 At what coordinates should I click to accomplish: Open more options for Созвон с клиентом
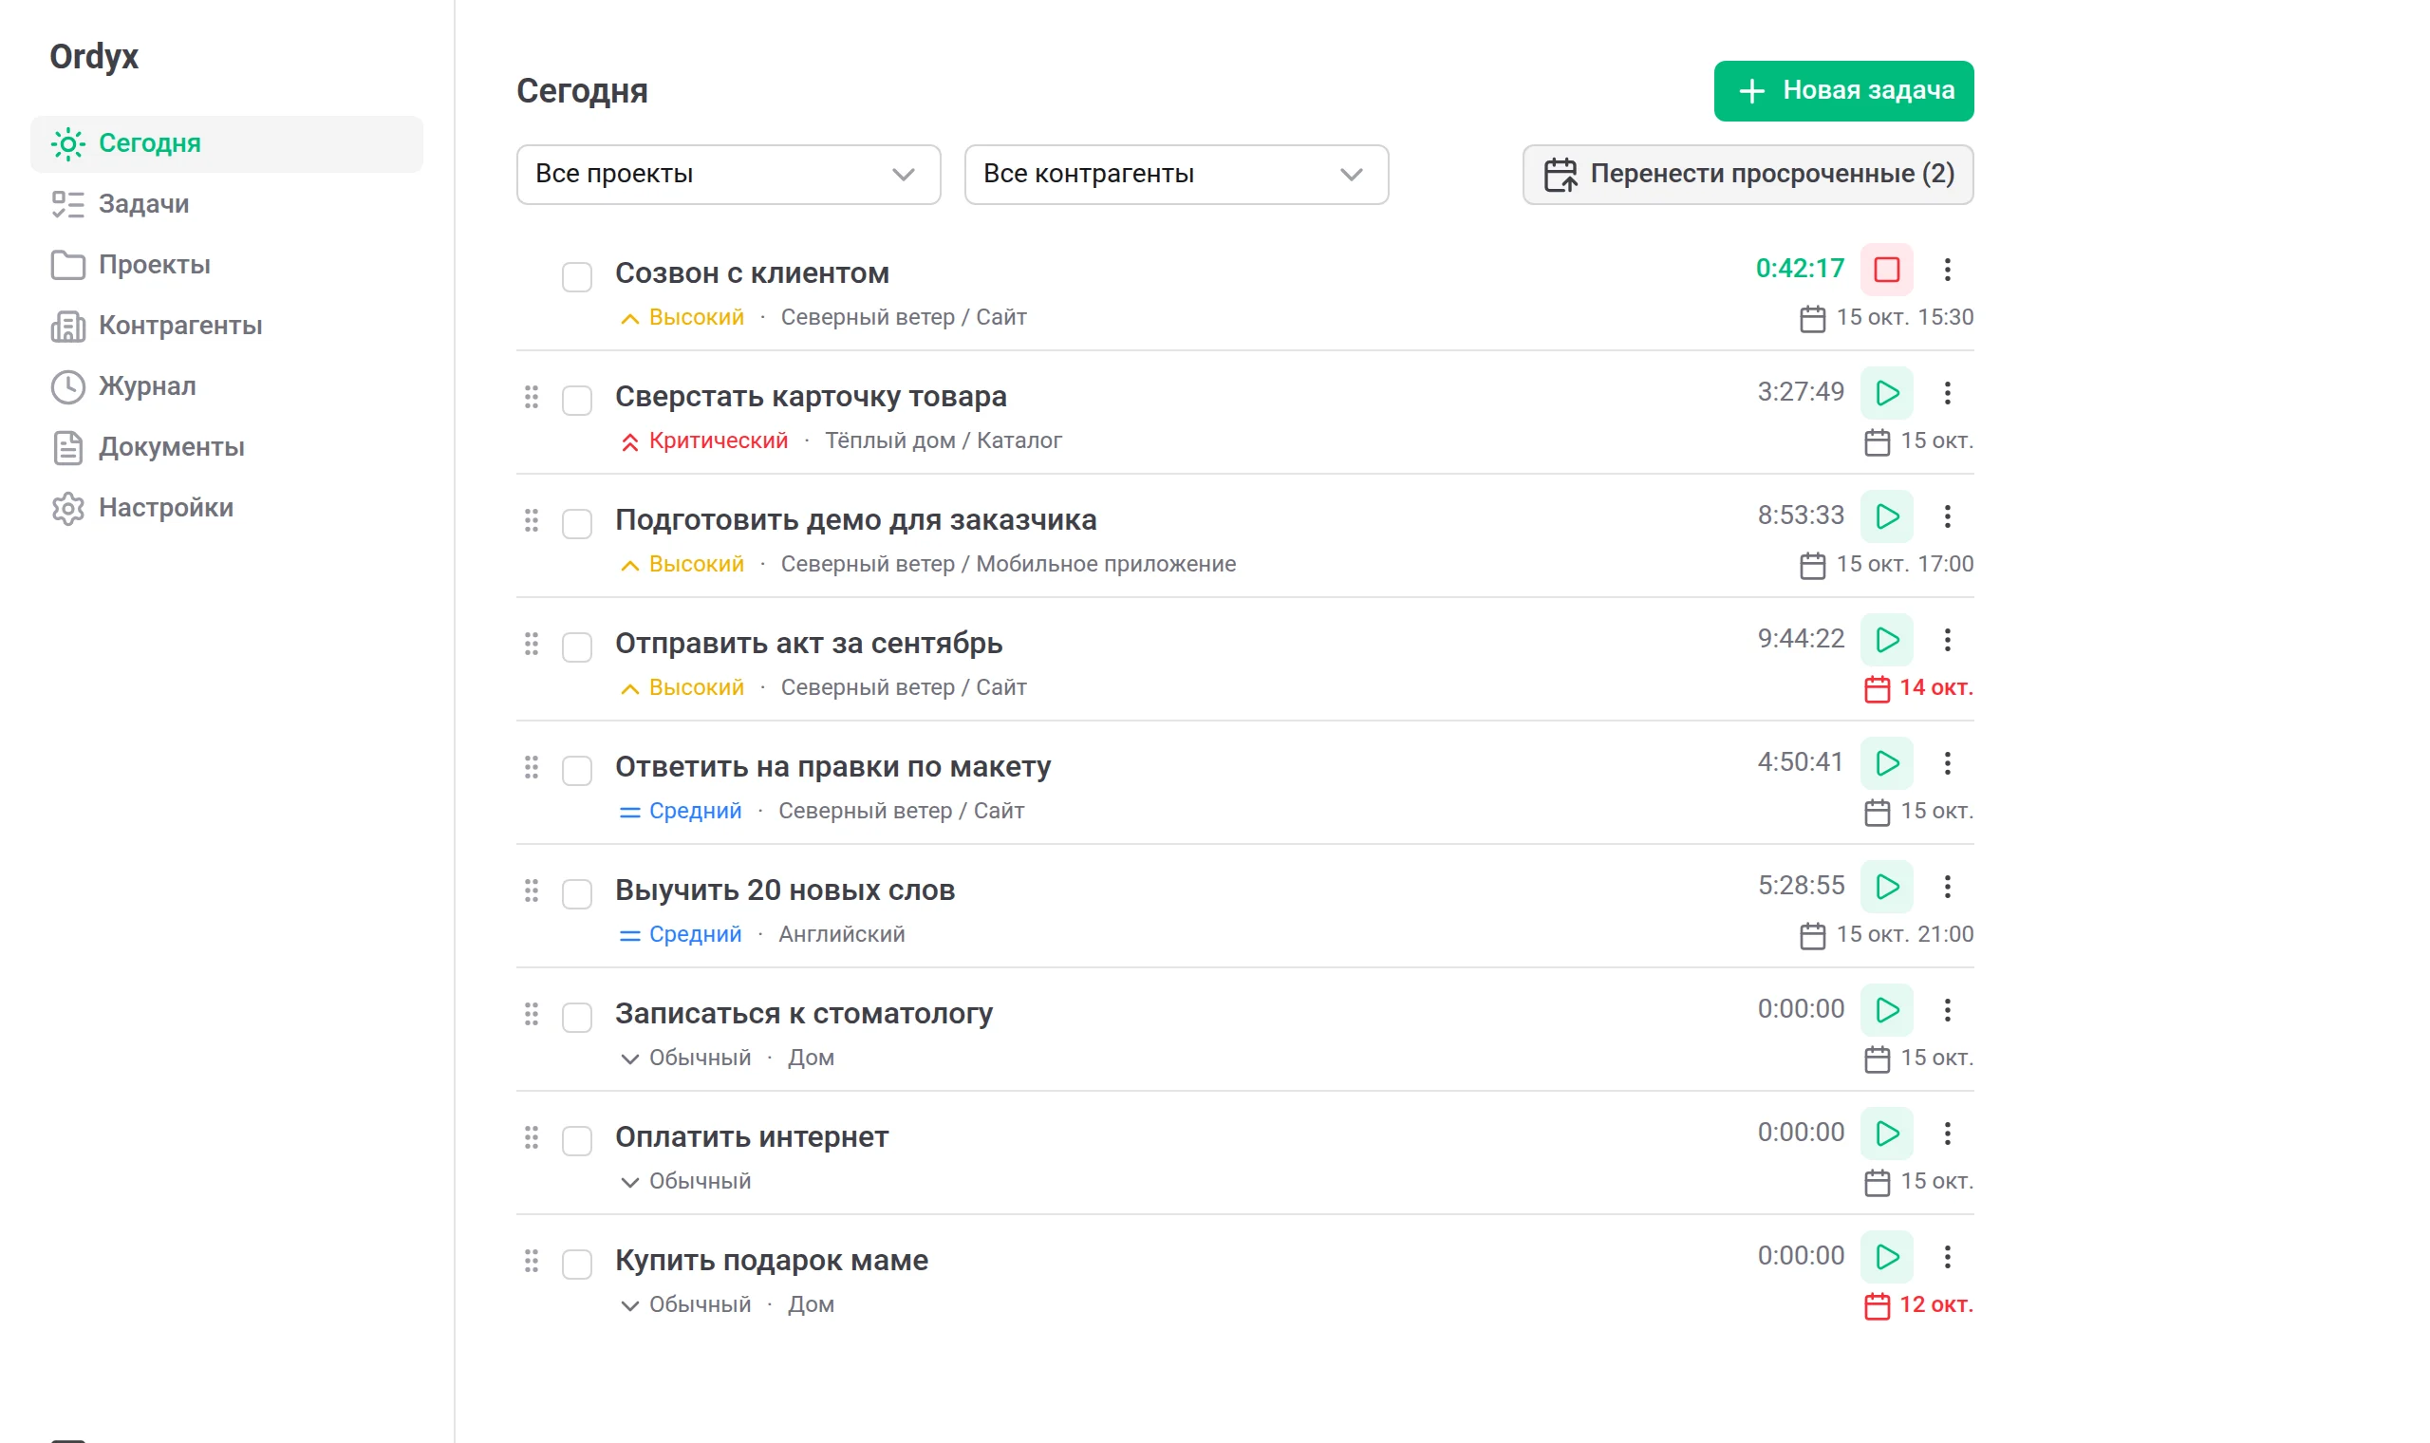(1947, 270)
